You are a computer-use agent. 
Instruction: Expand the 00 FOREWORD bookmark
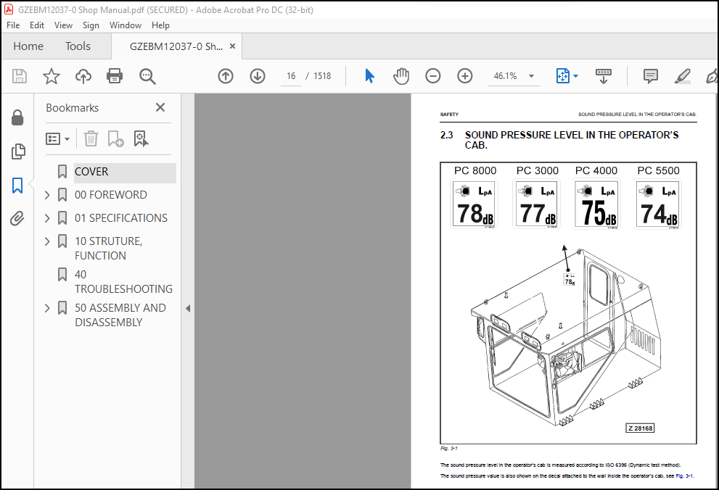click(46, 195)
